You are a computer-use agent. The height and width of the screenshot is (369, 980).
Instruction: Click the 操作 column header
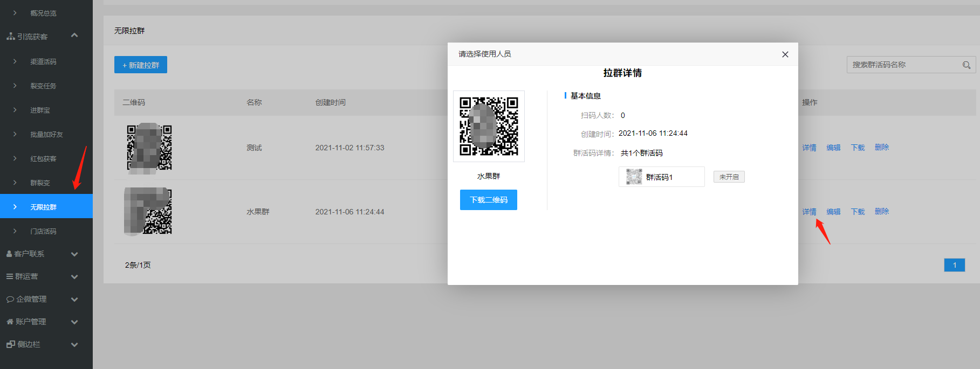pyautogui.click(x=810, y=102)
